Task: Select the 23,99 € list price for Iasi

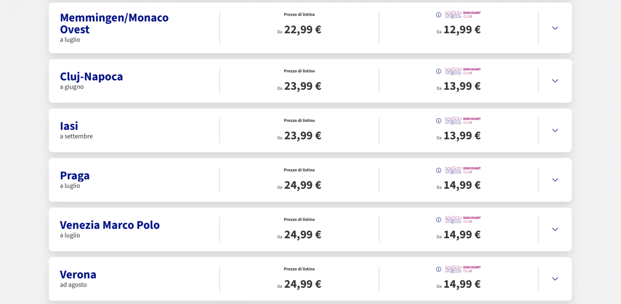Action: click(x=302, y=136)
